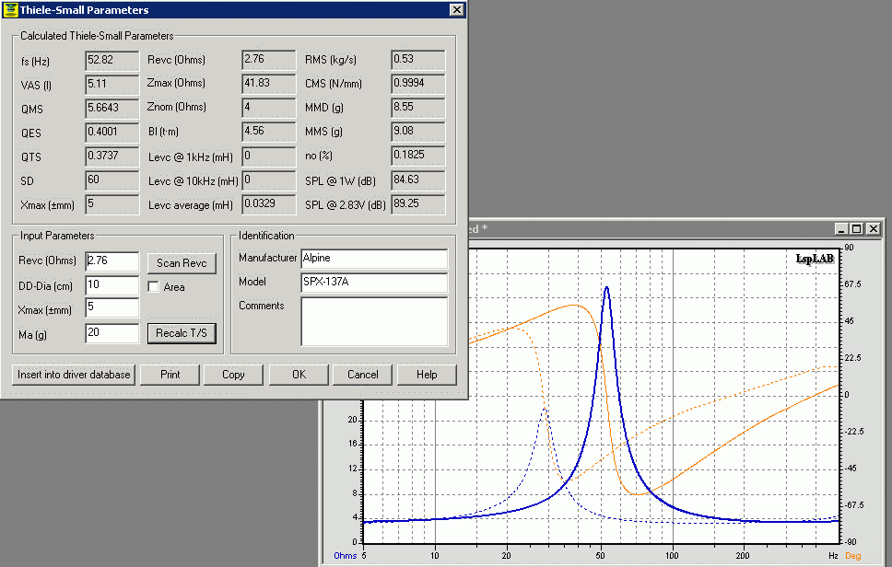The height and width of the screenshot is (567, 892).
Task: Close the Thiele-Small Parameters dialog
Action: point(456,10)
